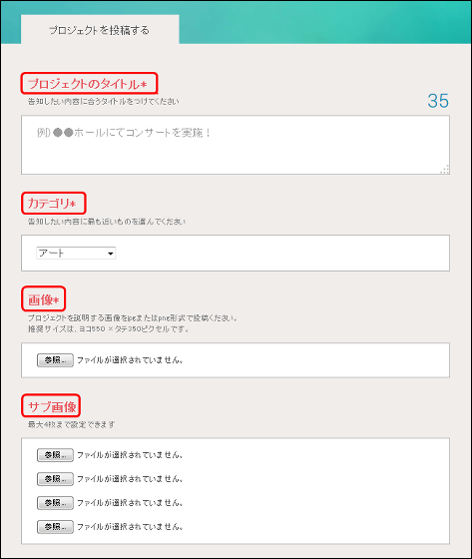Screen dimensions: 472x559
Task: Click 参照 button under 画像 section
Action: point(55,360)
